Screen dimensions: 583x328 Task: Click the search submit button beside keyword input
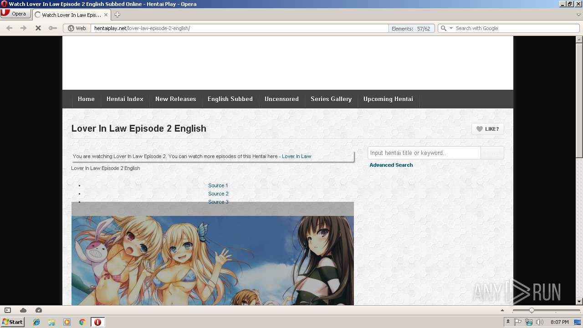click(492, 153)
